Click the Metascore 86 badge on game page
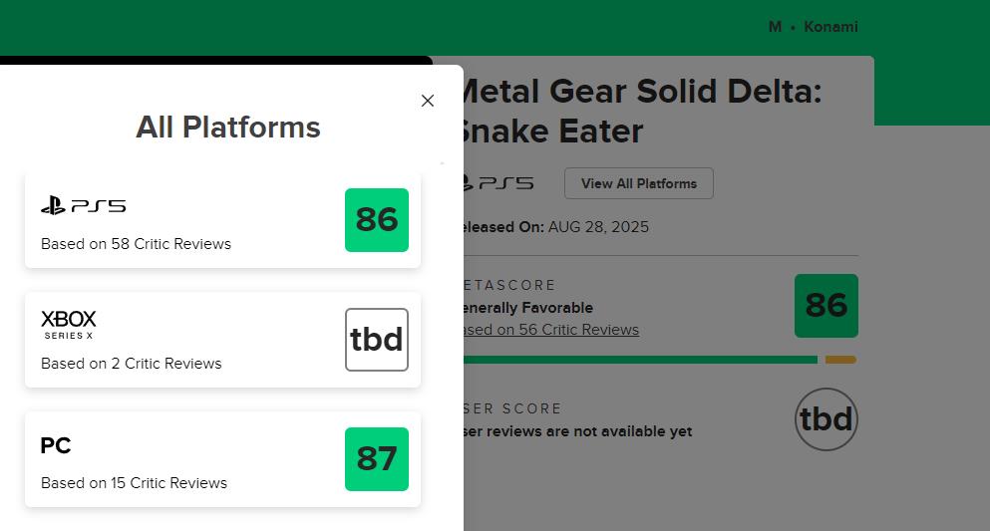 tap(825, 306)
